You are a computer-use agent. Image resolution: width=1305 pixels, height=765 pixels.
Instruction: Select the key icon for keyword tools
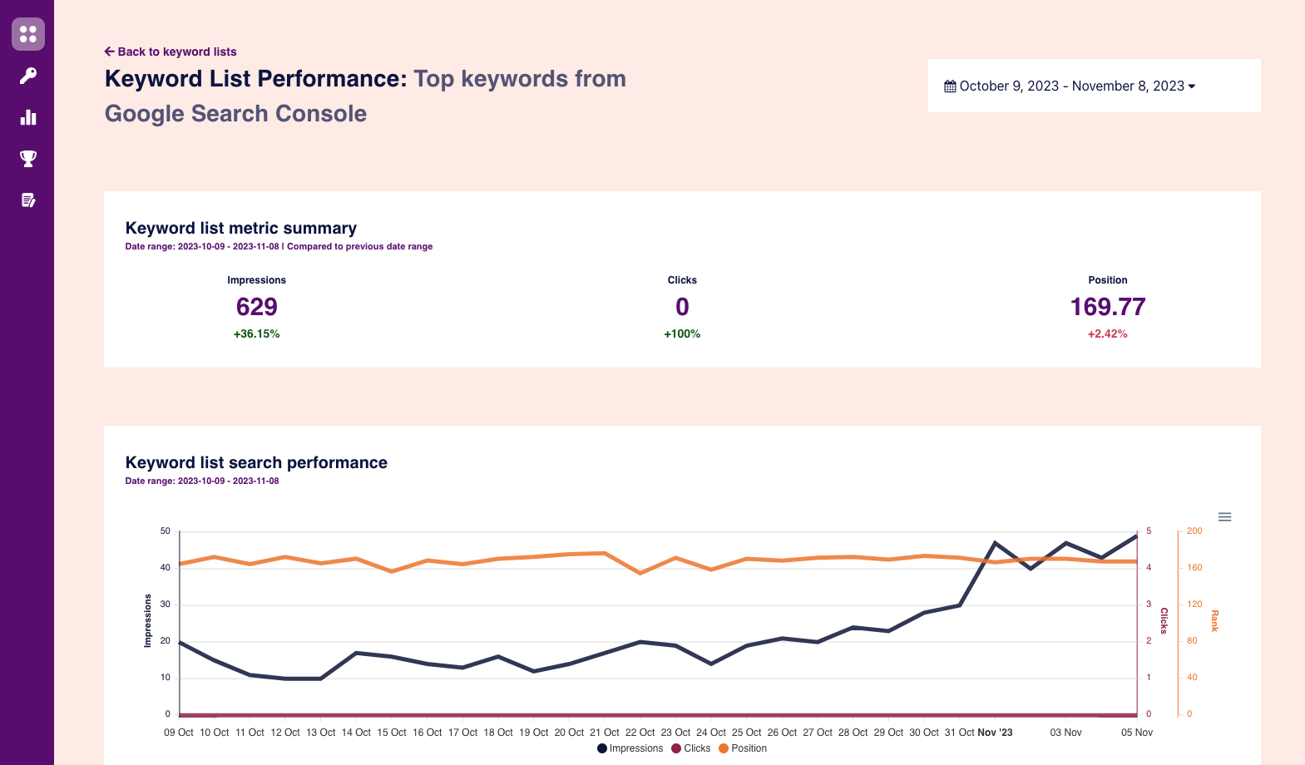27,76
